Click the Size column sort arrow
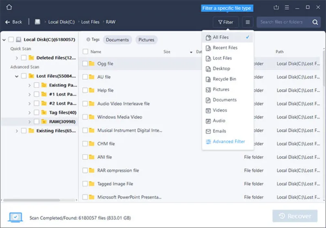The image size is (326, 228). click(191, 52)
